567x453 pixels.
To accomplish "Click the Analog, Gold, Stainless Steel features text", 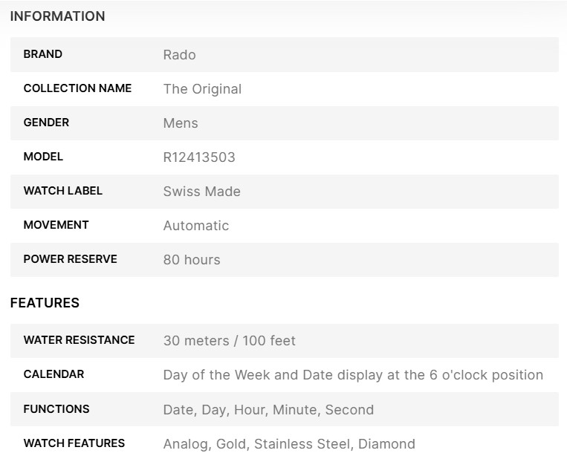I will point(289,444).
